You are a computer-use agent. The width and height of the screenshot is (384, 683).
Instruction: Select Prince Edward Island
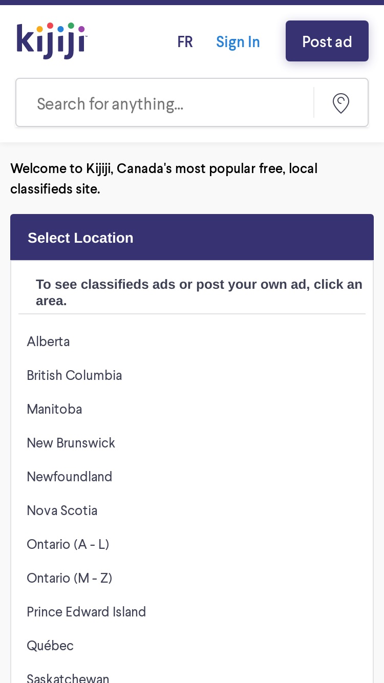tap(87, 612)
